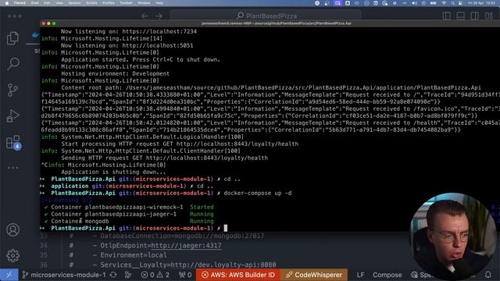Go forward with the right arrow
Viewport: 500px width, 281px height.
pos(159,16)
